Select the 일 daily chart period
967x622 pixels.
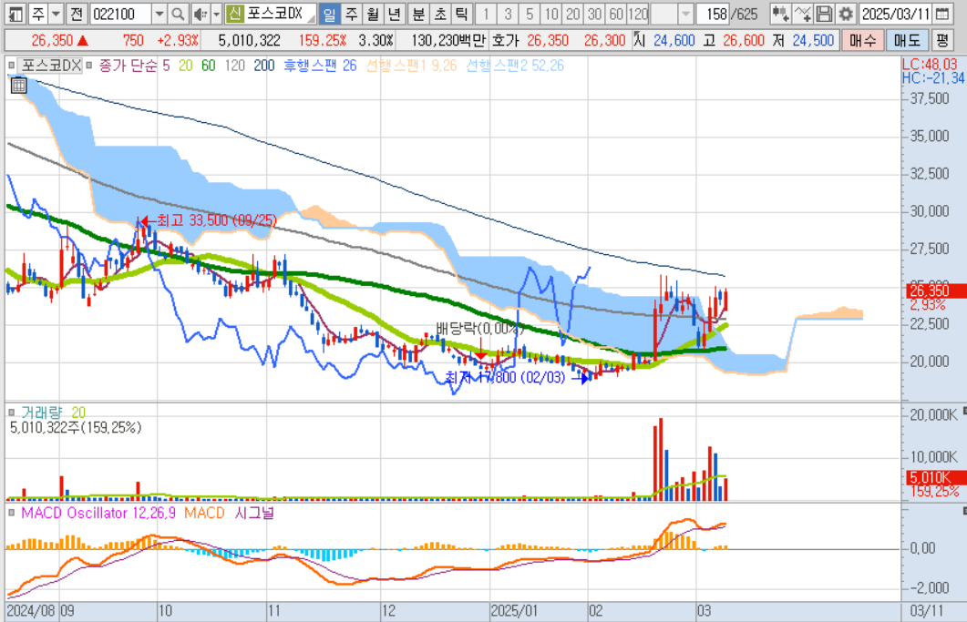pos(329,13)
